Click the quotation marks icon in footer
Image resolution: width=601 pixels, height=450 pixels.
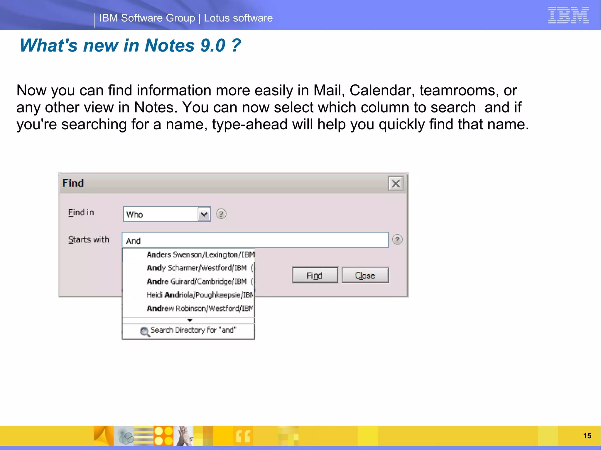tap(243, 436)
